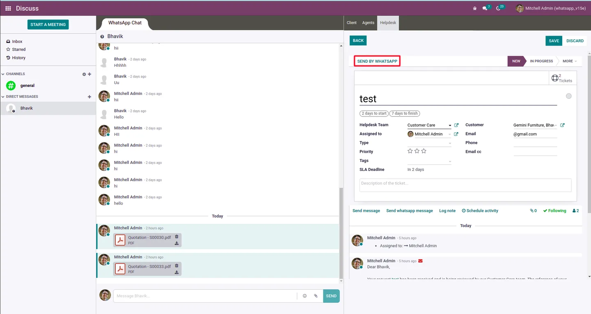The height and width of the screenshot is (314, 591).
Task: Download the Quotation - S00033.pdf attachment
Action: point(176,272)
